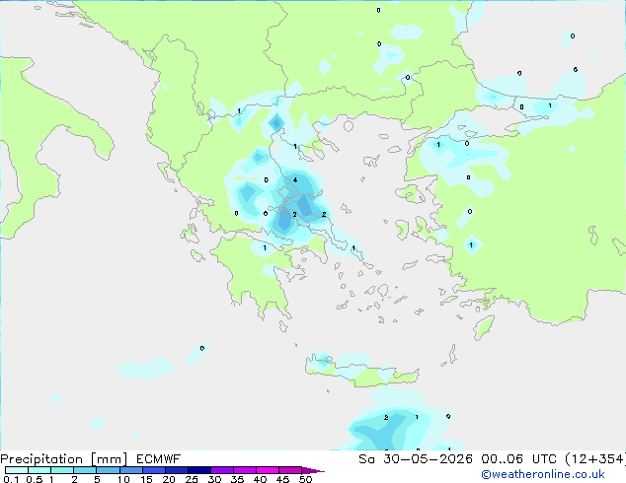Click the 25–30 mm dark navy legend box
The image size is (626, 483).
(199, 470)
